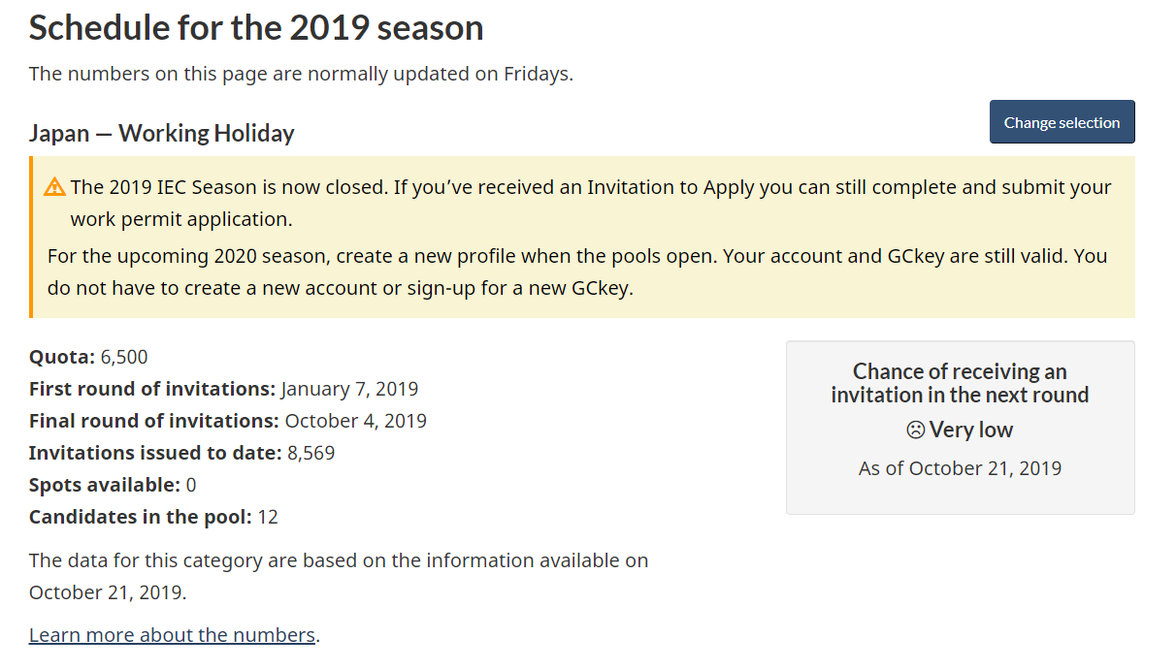Click the data for this category paragraph
Image resolution: width=1176 pixels, height=670 pixels.
339,576
